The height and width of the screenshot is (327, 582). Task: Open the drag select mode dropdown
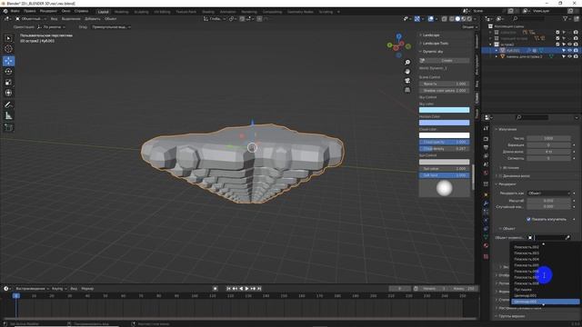[111, 27]
